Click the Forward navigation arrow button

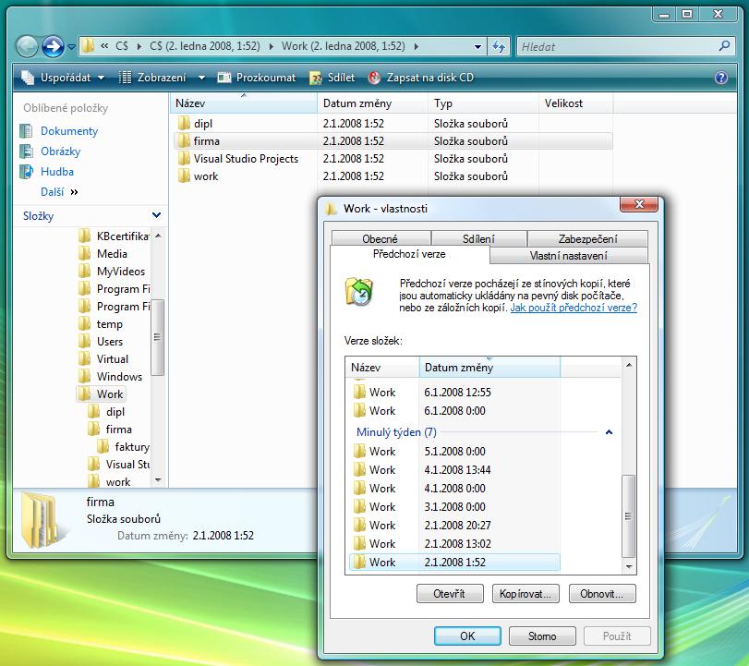click(x=53, y=47)
